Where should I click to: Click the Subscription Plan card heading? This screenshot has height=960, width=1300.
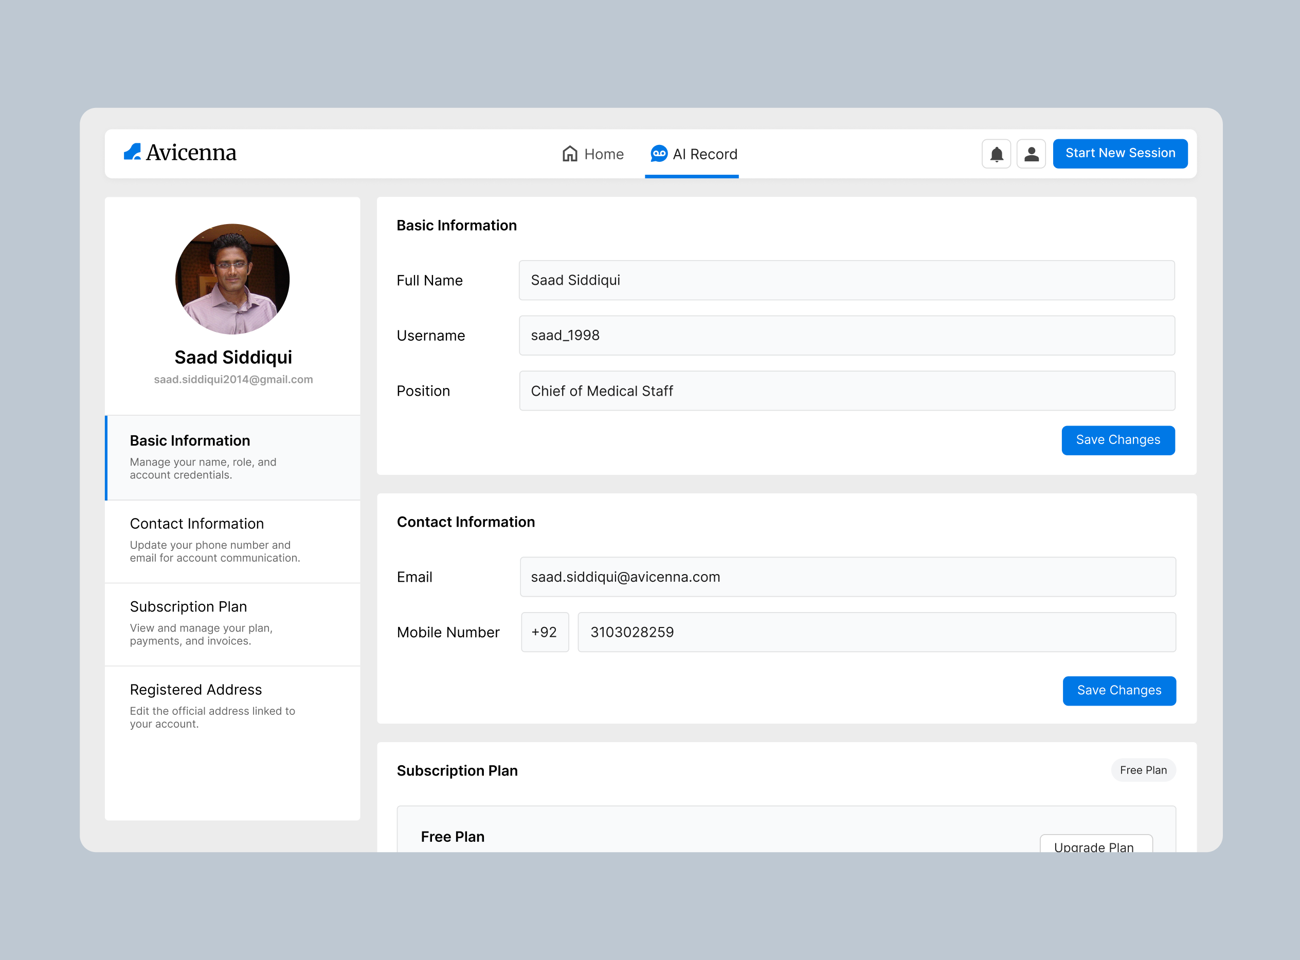(457, 770)
